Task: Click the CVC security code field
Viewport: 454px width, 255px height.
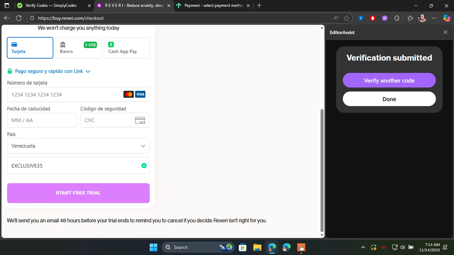Action: 115,120
